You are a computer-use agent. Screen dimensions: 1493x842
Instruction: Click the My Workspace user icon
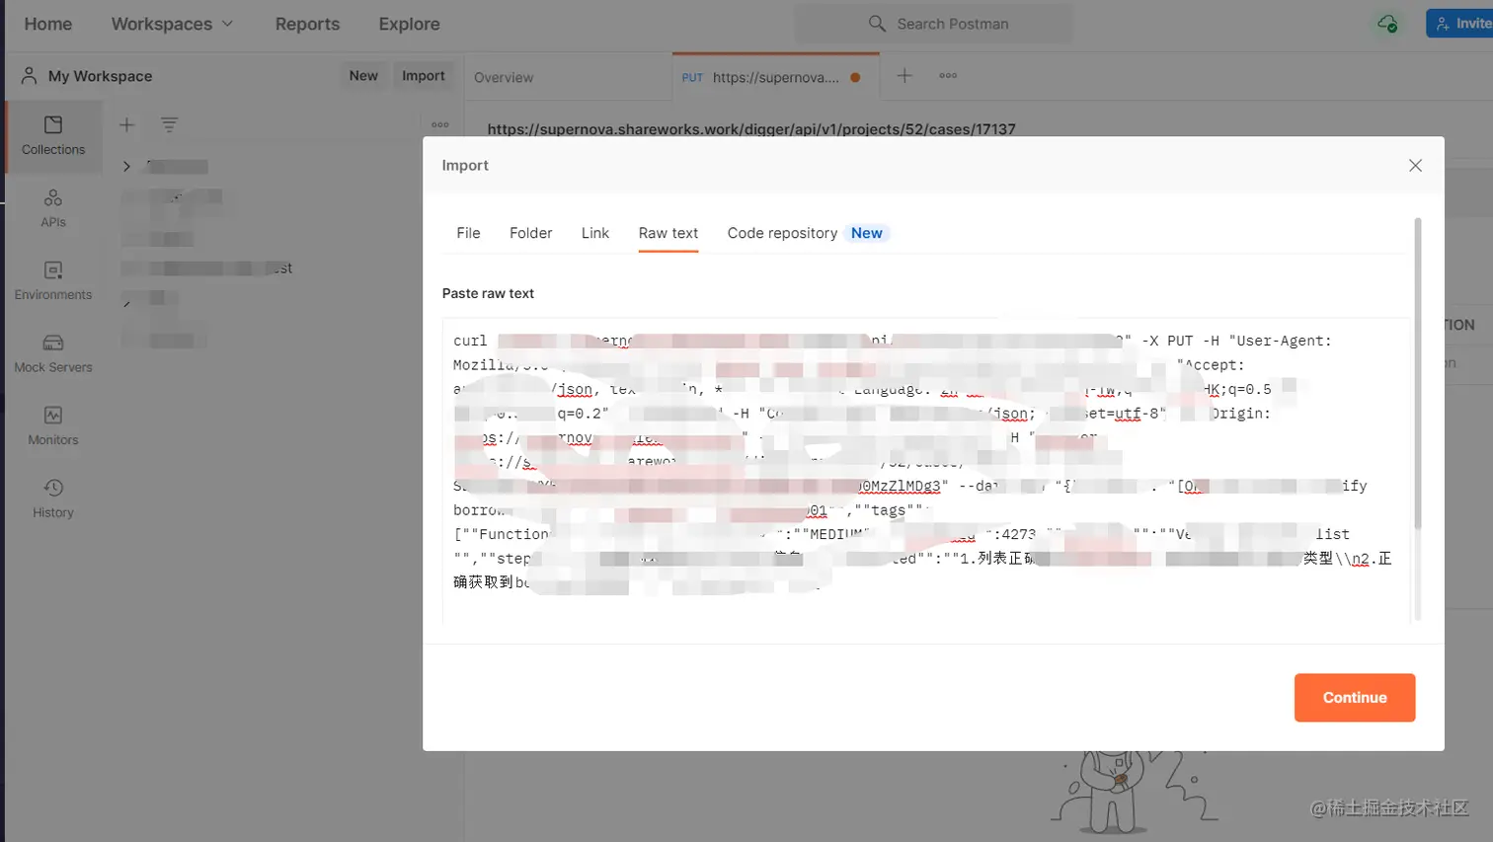29,76
